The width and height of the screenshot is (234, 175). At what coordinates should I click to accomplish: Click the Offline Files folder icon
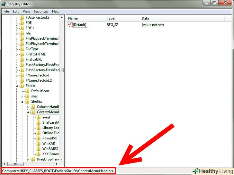39,133
